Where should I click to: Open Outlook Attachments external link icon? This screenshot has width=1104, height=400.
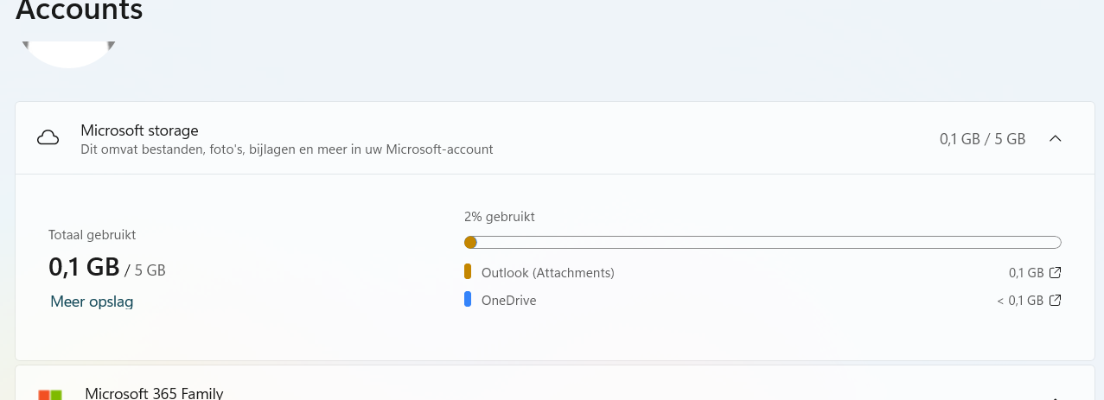tap(1055, 273)
